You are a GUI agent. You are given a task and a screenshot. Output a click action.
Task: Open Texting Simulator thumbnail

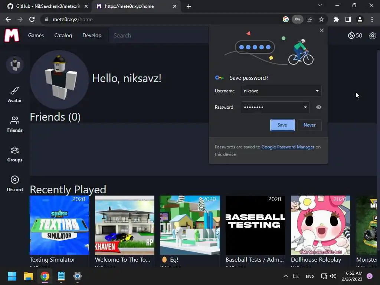click(59, 225)
